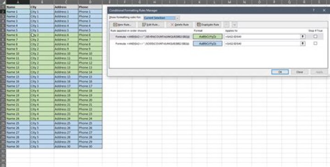The image size is (330, 167).
Task: Select the City cell in the Name 4 row
Action: coord(42,26)
